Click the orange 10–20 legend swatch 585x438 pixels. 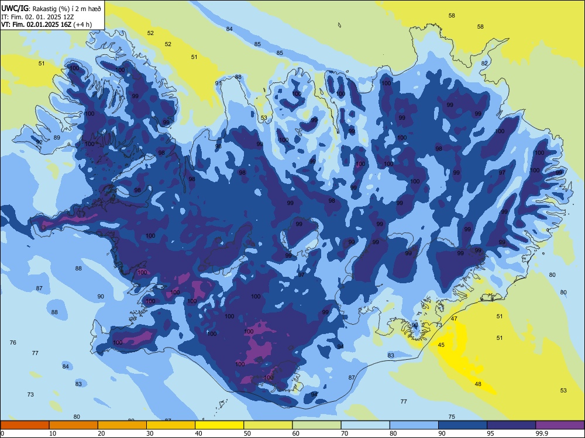coord(74,425)
